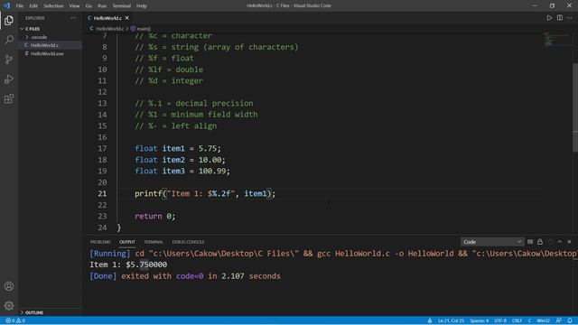Click the editor vertical scrollbar

575,107
